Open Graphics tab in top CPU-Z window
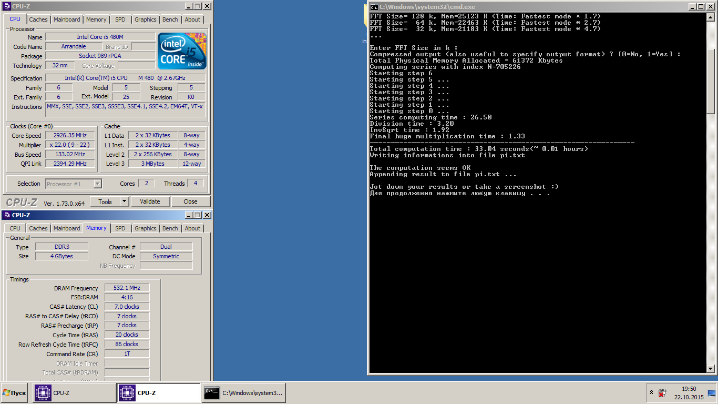Viewport: 718px width, 404px height. click(x=146, y=19)
